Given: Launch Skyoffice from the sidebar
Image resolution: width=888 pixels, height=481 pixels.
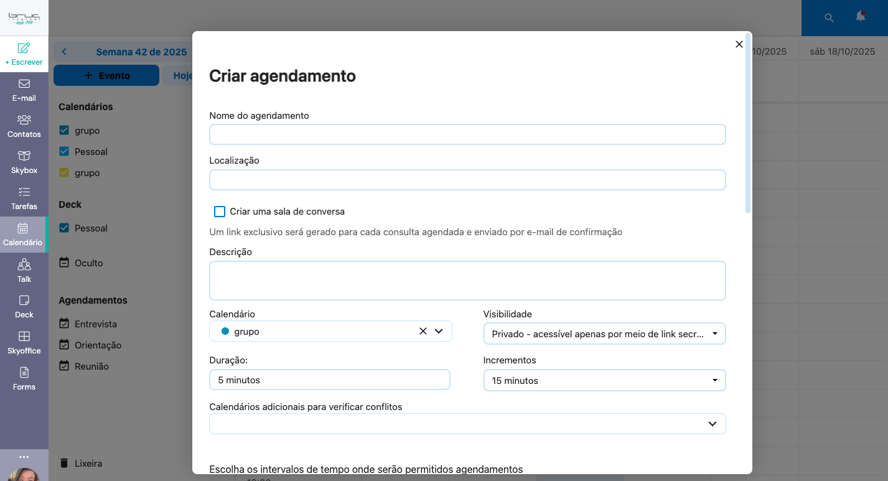Looking at the screenshot, I should pyautogui.click(x=24, y=343).
